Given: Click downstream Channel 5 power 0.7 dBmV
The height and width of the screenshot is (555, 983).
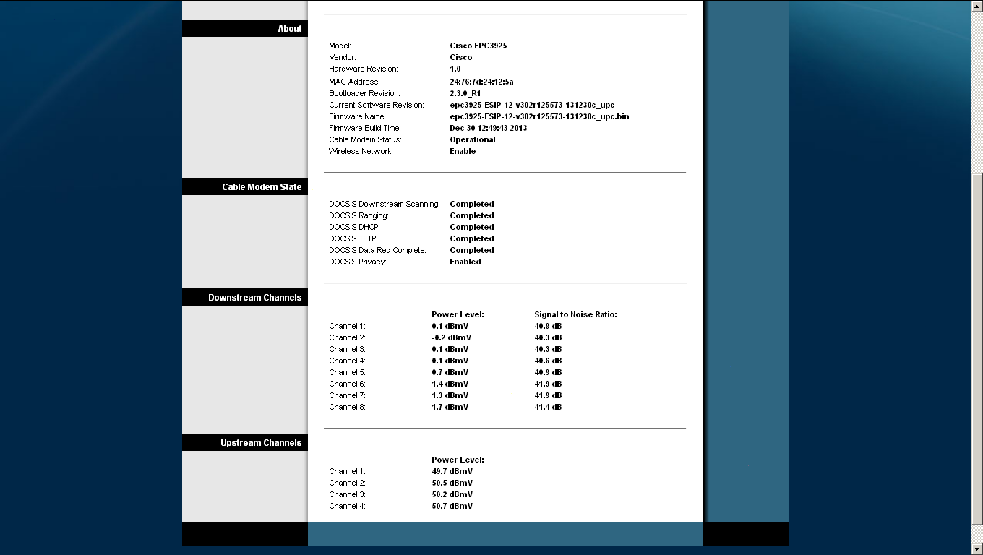Looking at the screenshot, I should pos(450,372).
